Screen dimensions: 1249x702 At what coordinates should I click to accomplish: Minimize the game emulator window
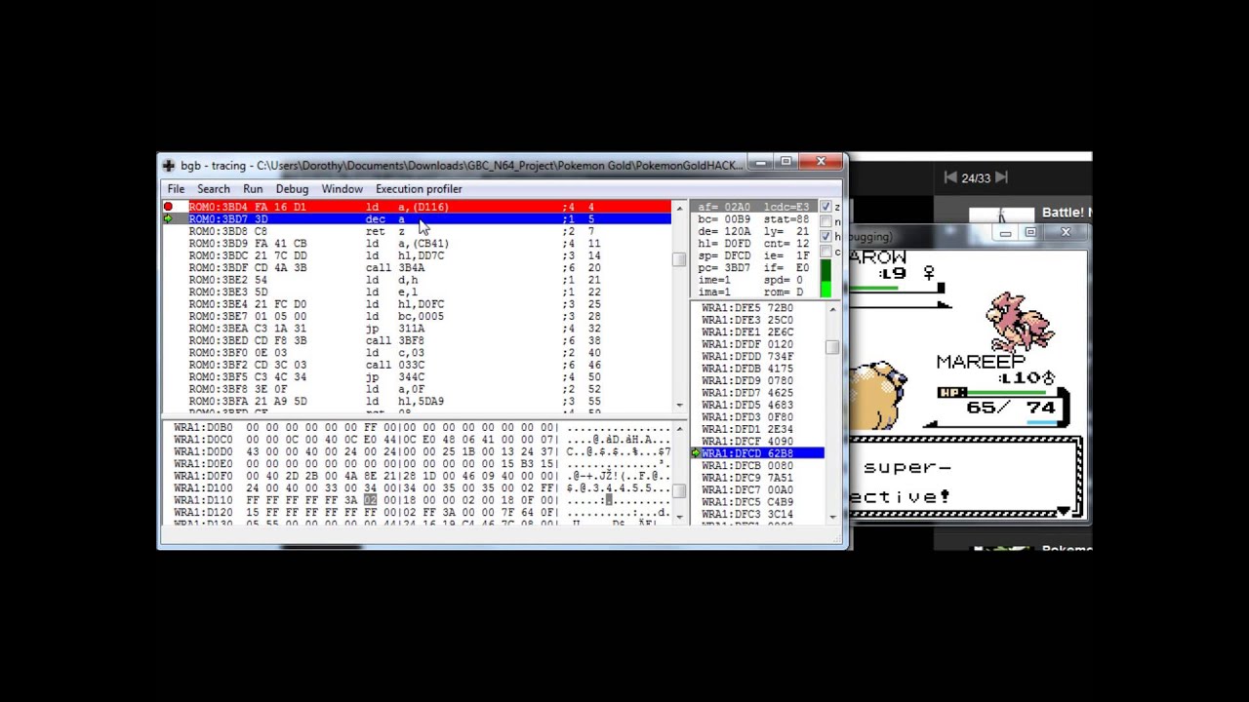pos(1005,232)
